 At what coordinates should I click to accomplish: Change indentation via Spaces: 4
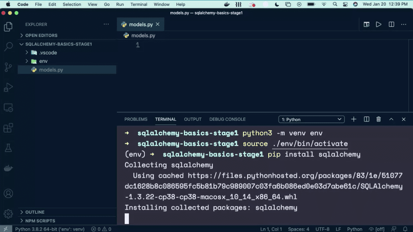click(x=299, y=229)
